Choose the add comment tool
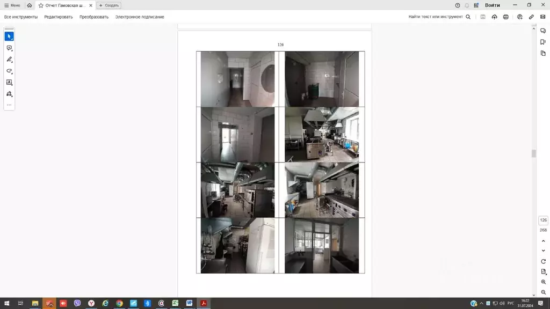Viewport: 550px width, 309px height. (9, 48)
